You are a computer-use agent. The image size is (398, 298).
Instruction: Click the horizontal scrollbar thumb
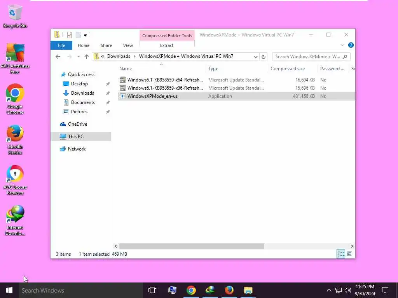(192, 246)
